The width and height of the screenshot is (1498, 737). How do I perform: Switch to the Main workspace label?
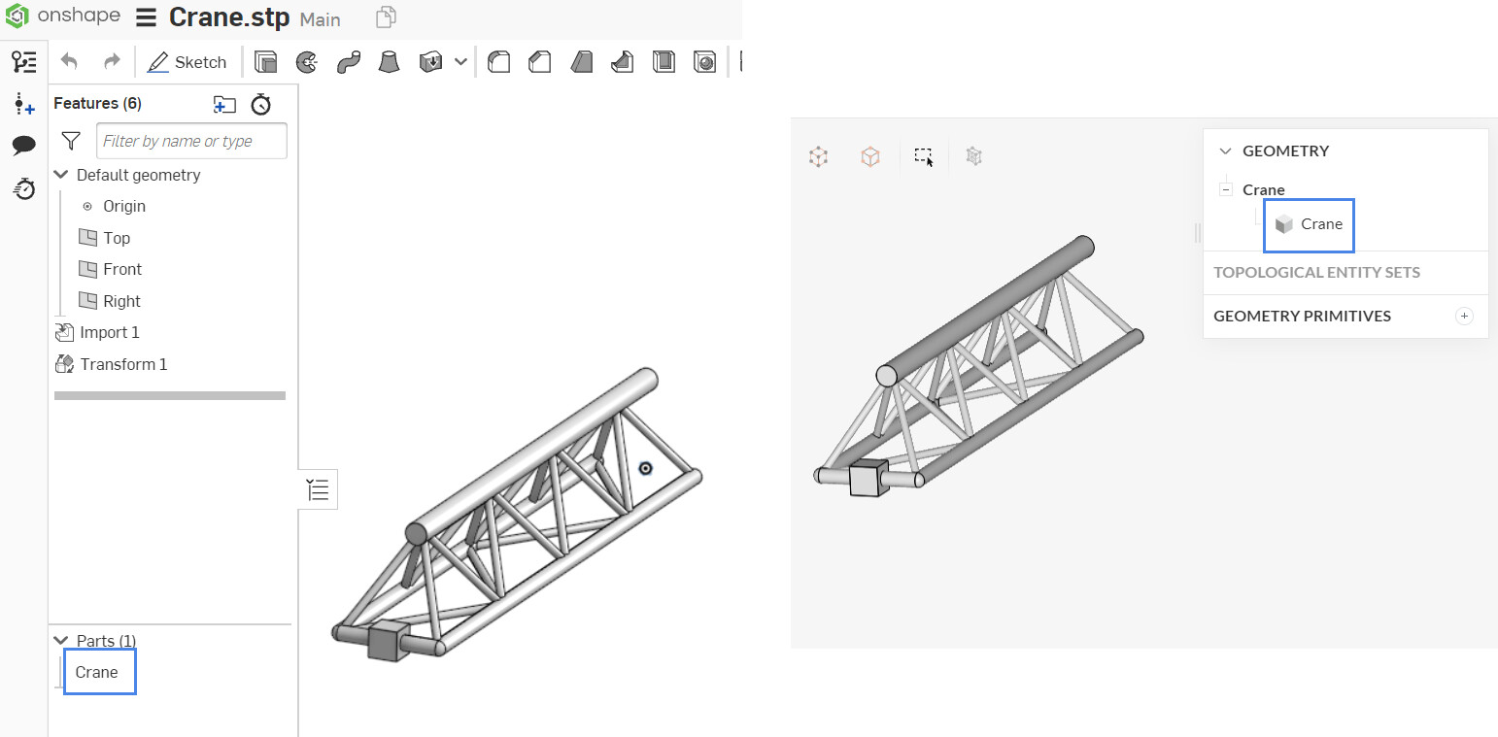[321, 18]
